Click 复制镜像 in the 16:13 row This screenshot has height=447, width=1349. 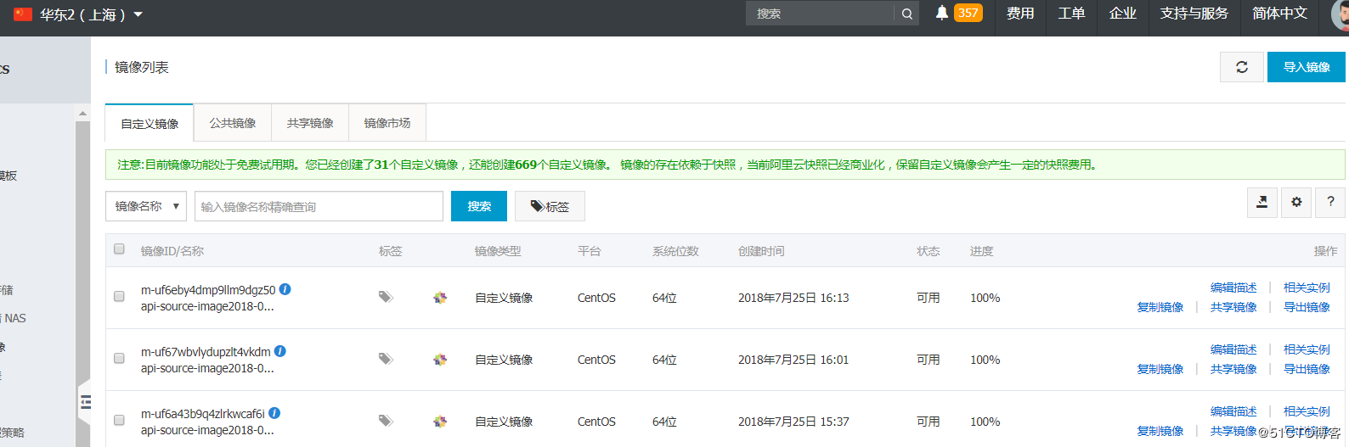(1160, 307)
